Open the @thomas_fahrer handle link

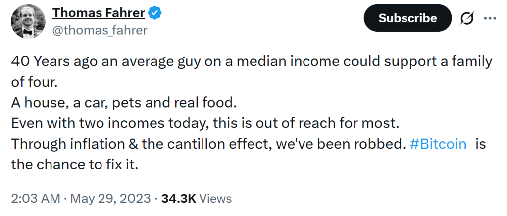(100, 30)
